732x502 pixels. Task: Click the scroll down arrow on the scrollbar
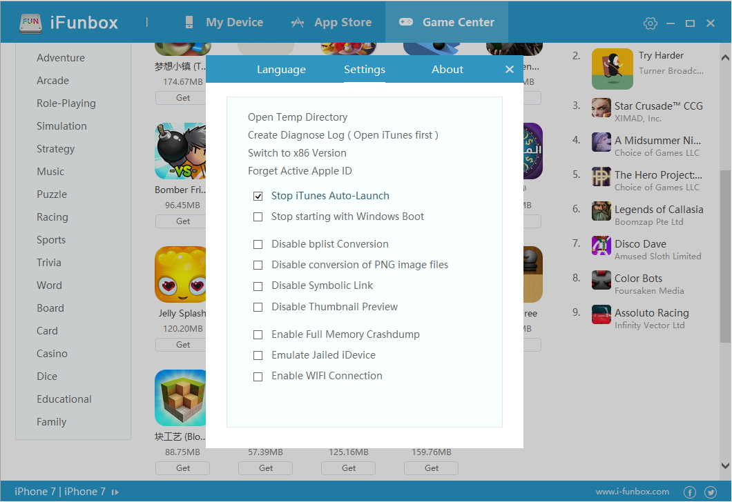[x=724, y=467]
